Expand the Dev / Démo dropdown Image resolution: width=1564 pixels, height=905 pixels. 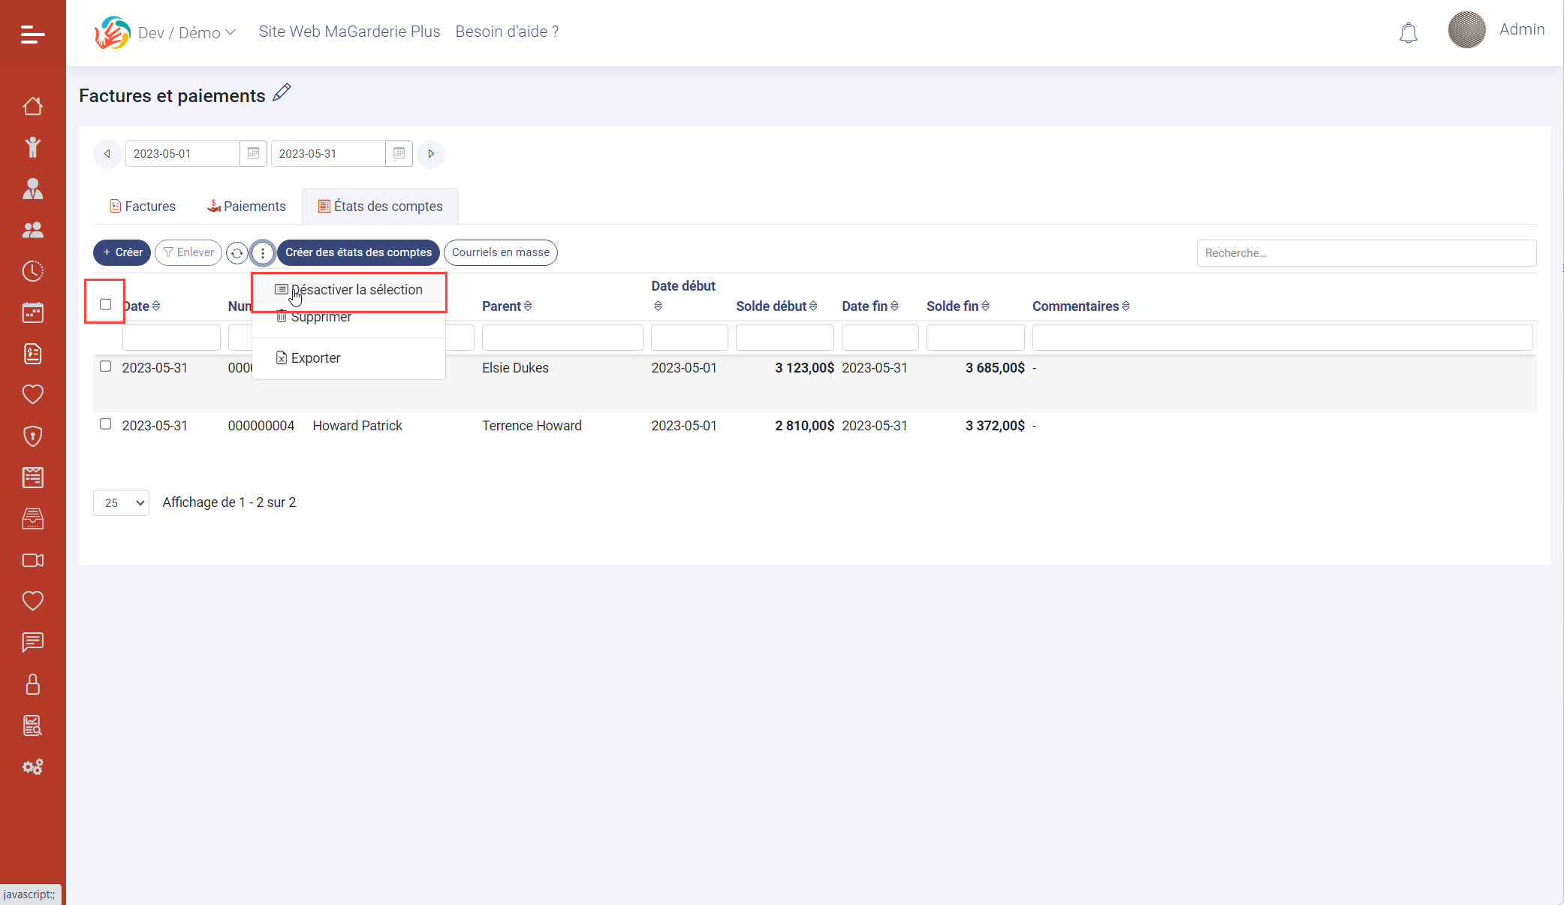pyautogui.click(x=186, y=32)
